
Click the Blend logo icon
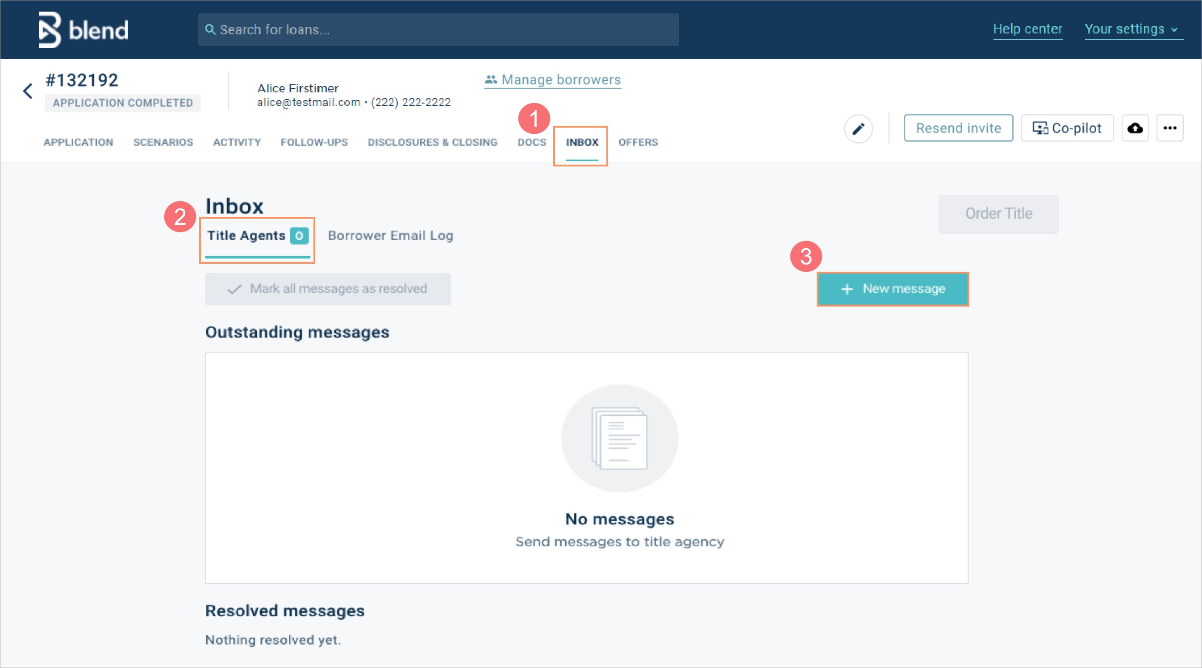[x=50, y=29]
